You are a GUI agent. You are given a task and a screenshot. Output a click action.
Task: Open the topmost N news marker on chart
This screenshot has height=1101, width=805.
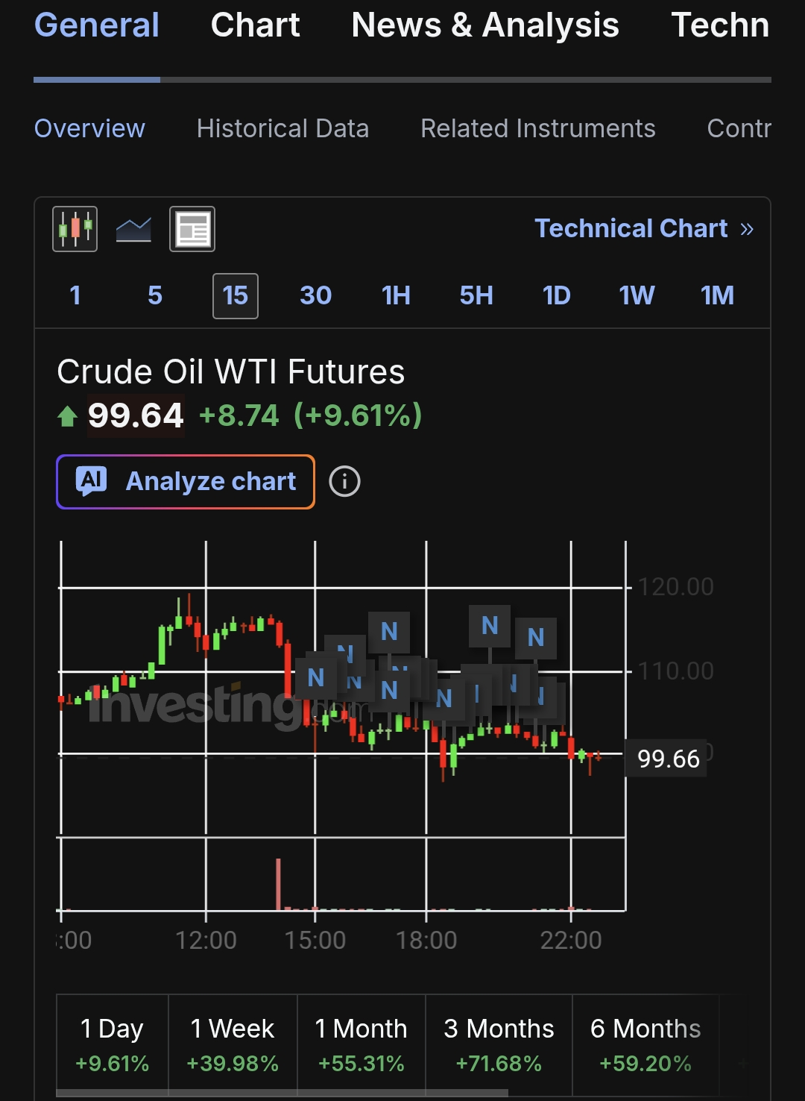pos(490,626)
